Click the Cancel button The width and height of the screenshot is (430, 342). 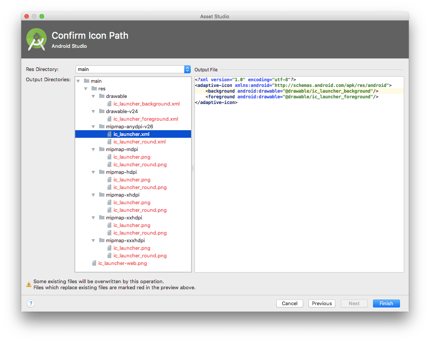pyautogui.click(x=289, y=303)
